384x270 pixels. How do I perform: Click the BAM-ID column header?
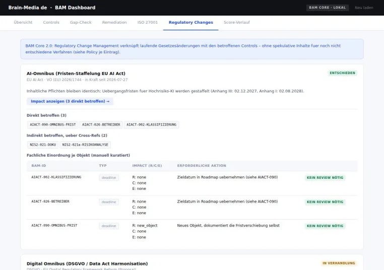click(x=39, y=166)
